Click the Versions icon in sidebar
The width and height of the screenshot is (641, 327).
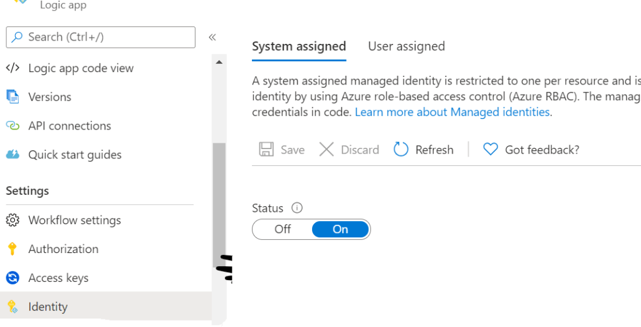tap(13, 97)
